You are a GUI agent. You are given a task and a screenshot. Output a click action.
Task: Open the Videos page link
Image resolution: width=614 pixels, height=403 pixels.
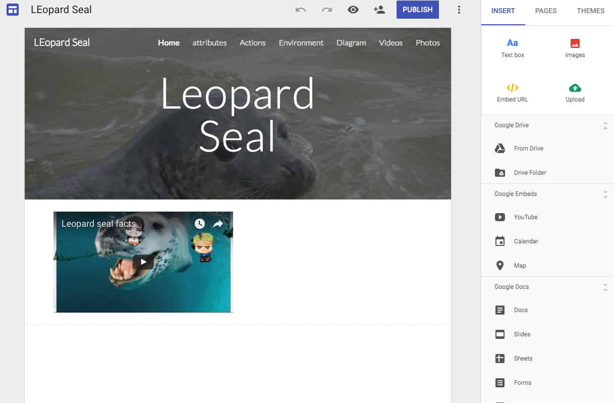[x=390, y=43]
